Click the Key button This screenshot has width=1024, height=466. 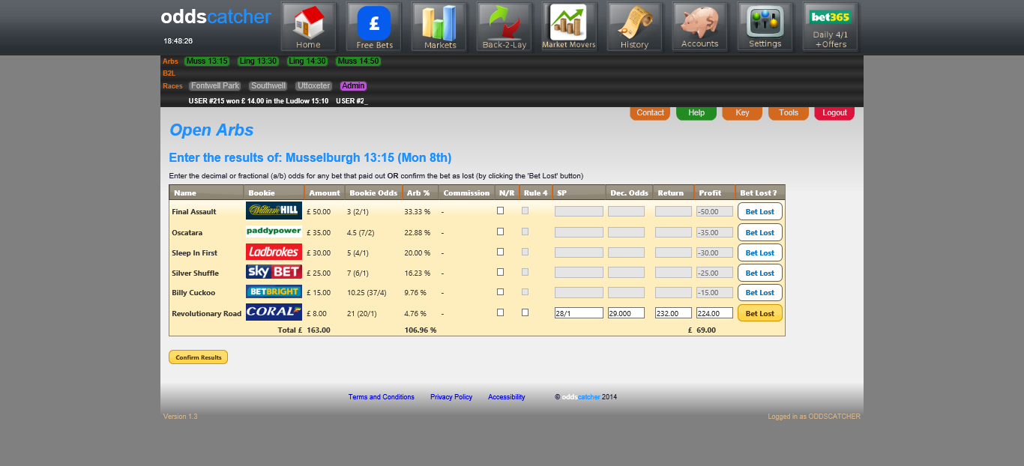742,113
